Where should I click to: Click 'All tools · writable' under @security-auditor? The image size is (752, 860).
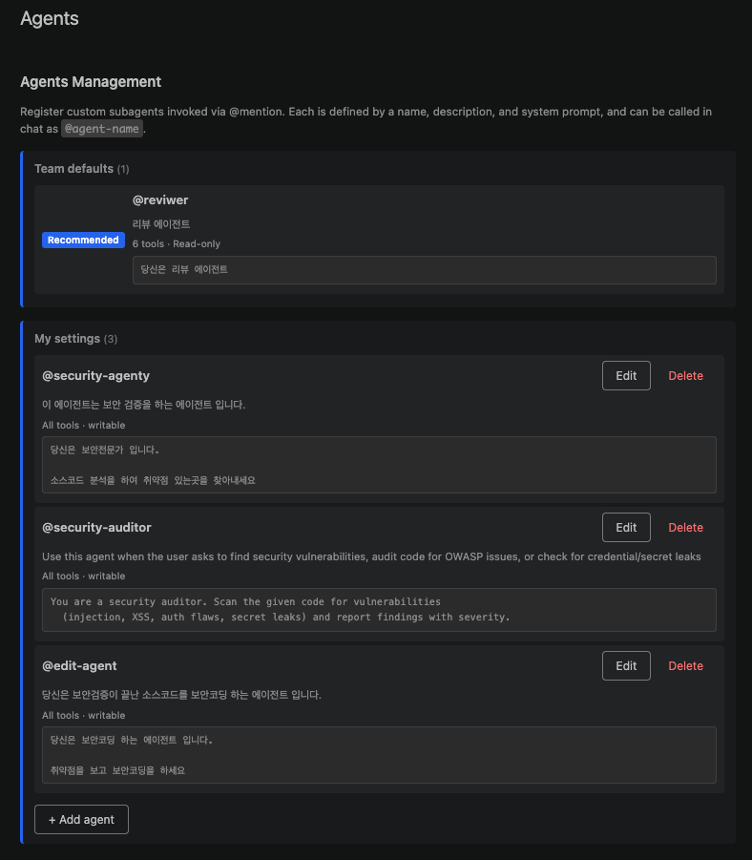[83, 576]
